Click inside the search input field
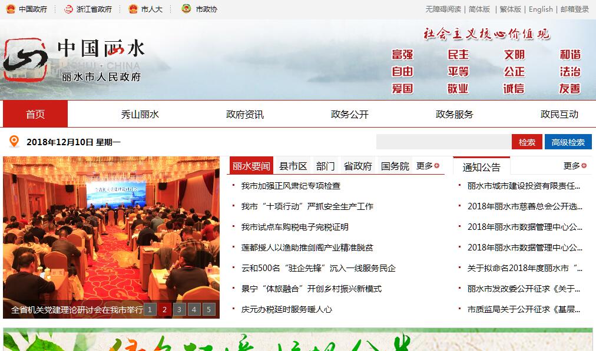This screenshot has width=596, height=351. tap(443, 142)
